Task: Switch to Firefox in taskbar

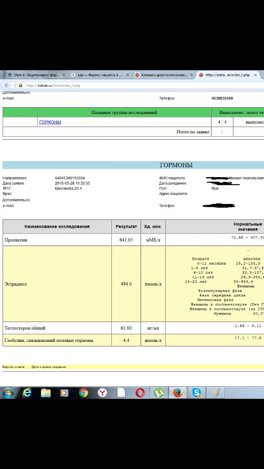Action: [178, 393]
